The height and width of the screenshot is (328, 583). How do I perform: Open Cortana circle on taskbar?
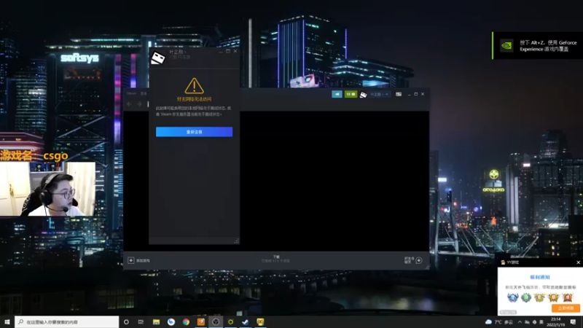126,321
